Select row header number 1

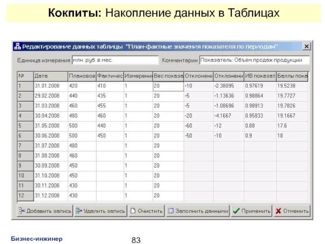coord(26,86)
